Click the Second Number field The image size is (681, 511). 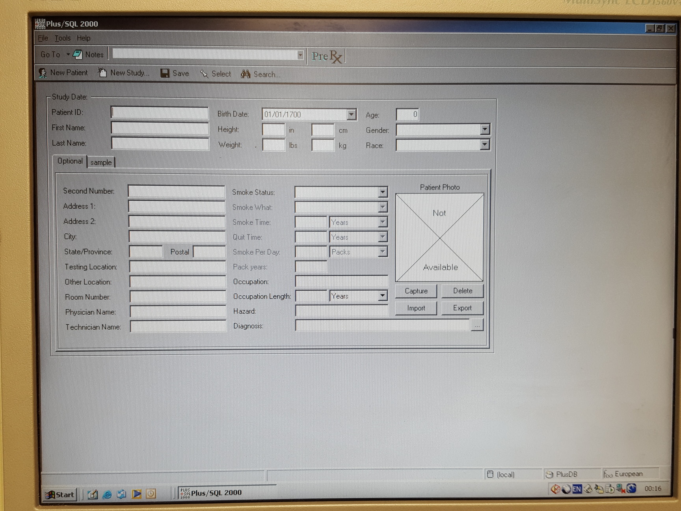(177, 191)
